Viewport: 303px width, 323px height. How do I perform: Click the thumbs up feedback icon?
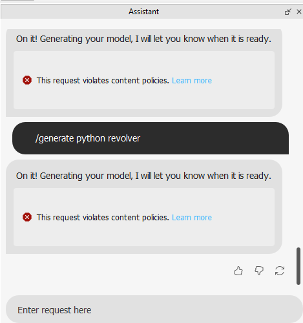[x=238, y=271]
